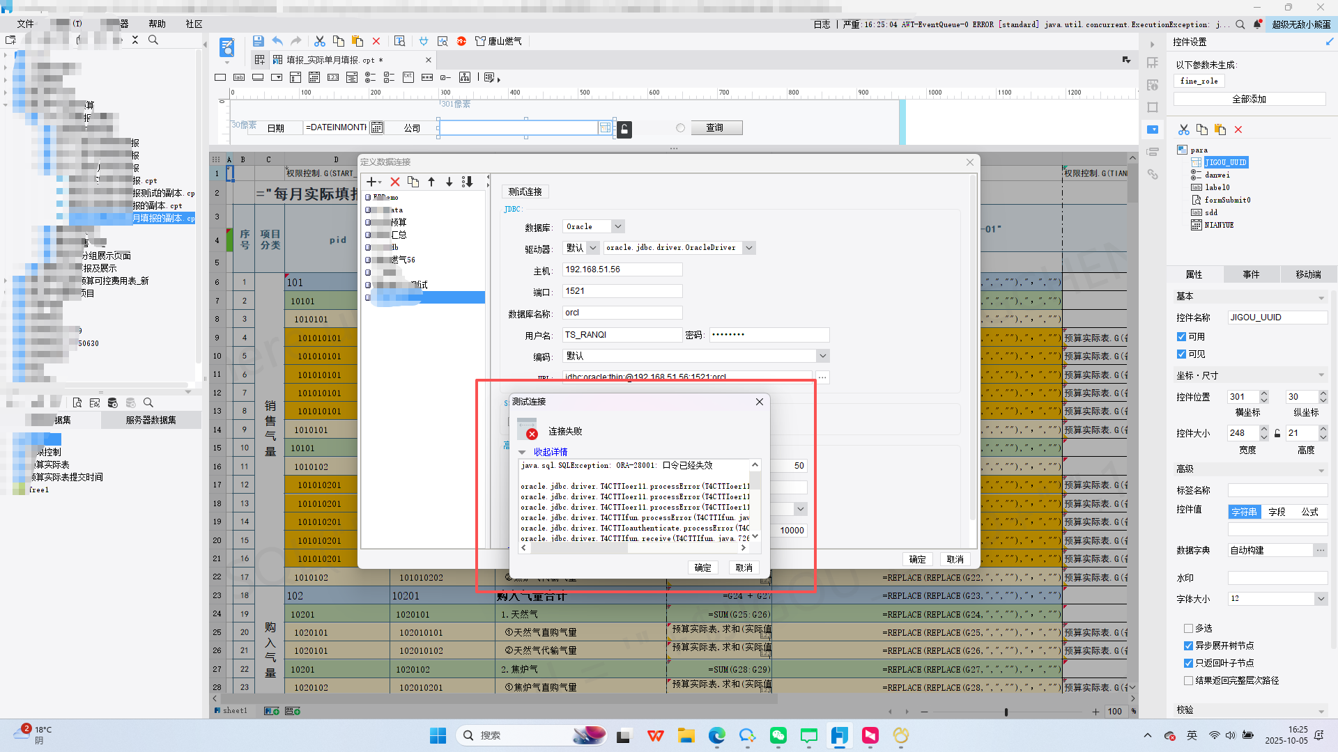Collapse details via 收起详情
The image size is (1338, 752).
tap(550, 452)
